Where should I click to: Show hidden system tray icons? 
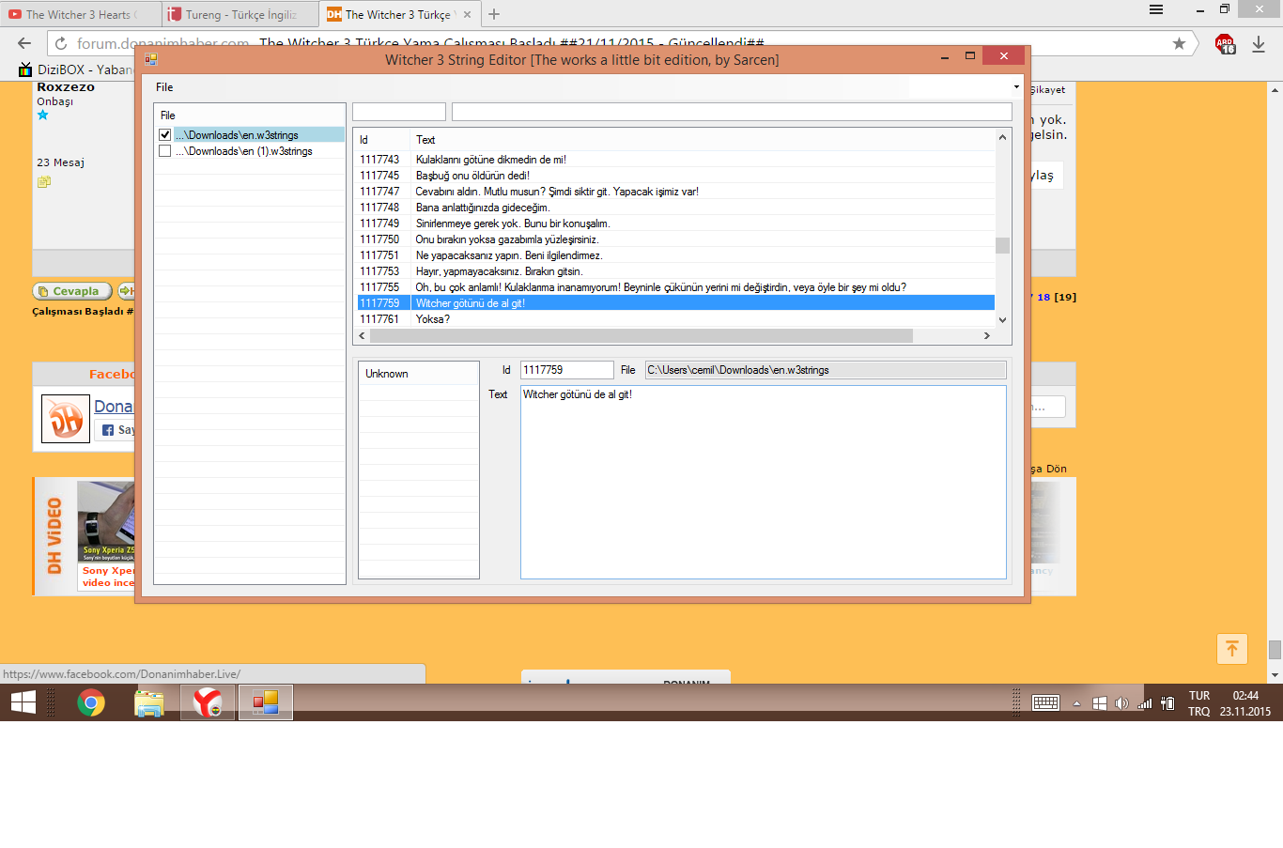pos(1076,703)
